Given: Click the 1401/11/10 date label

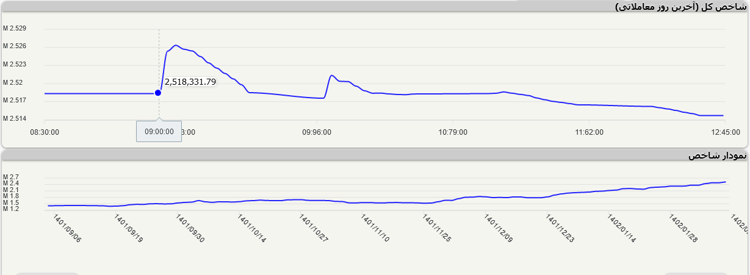Looking at the screenshot, I should 375,228.
